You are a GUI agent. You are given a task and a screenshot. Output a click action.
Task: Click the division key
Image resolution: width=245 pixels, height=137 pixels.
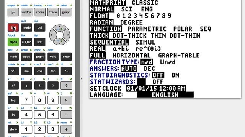click(66, 86)
